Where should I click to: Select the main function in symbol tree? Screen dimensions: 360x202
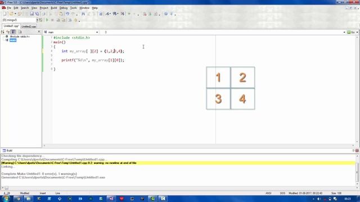pos(13,40)
